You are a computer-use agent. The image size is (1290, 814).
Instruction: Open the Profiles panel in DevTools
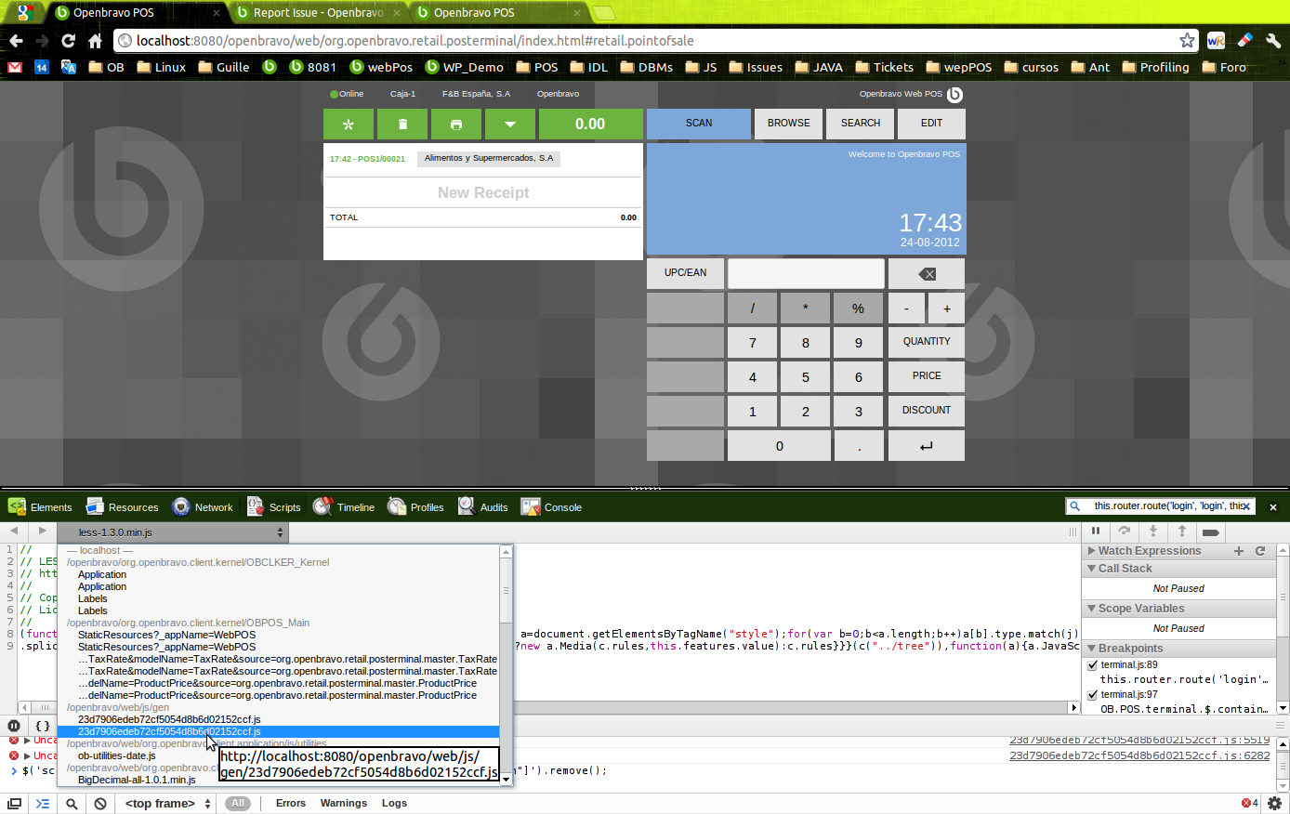(x=415, y=507)
